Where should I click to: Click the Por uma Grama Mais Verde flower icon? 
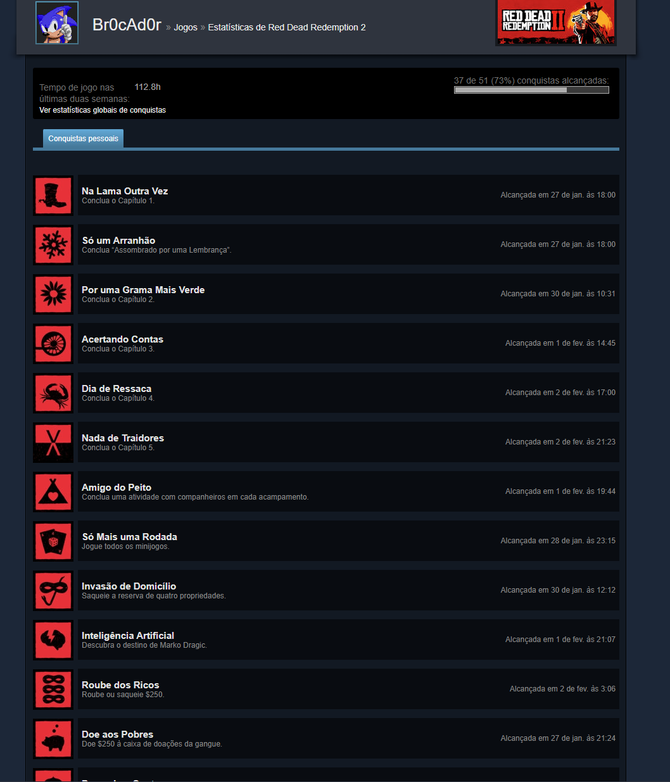[53, 294]
